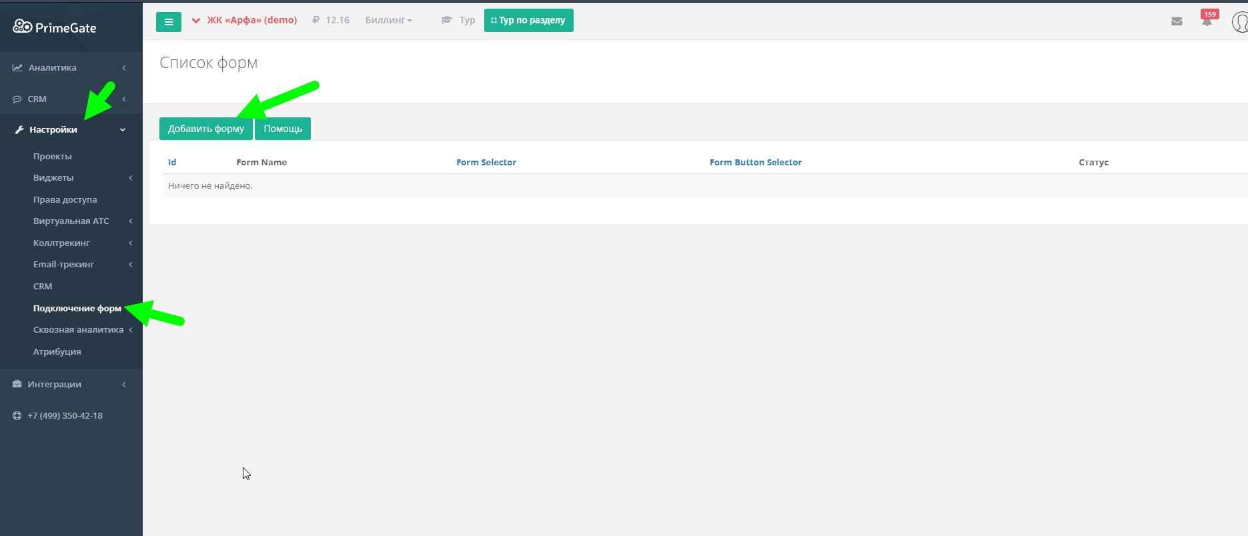Sort table by Id column
This screenshot has height=536, width=1248.
172,162
